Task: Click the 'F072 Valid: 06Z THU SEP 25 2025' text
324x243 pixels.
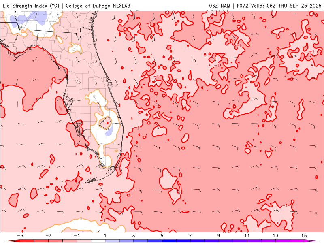Action: [279, 6]
